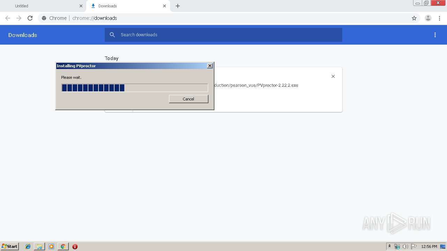This screenshot has width=447, height=251.
Task: Open Windows Explorer folder in taskbar
Action: [x=39, y=246]
